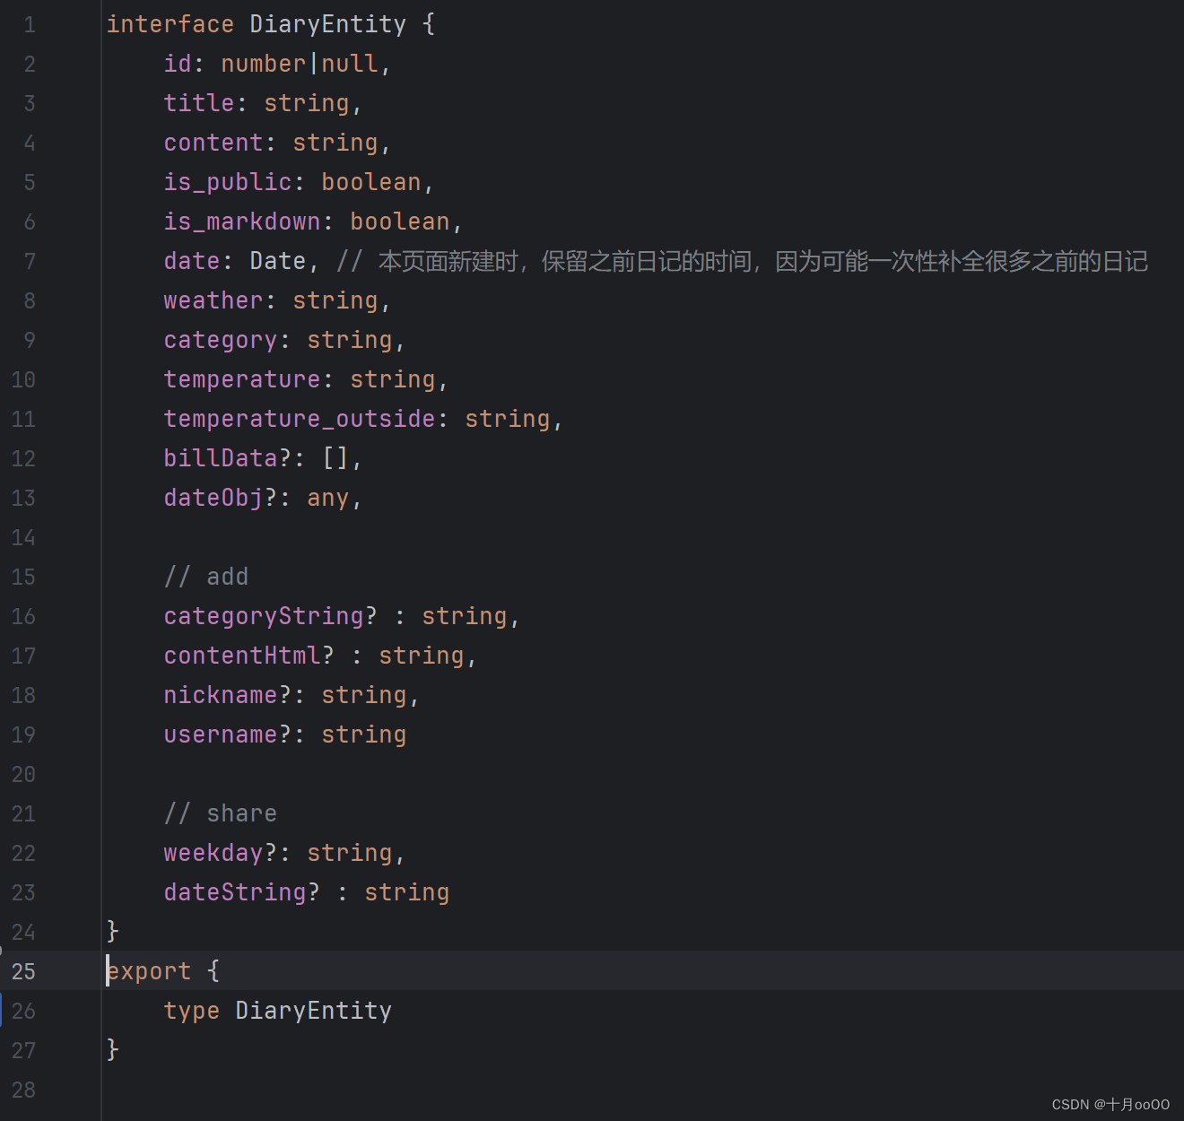Click the 'content' property name
1184x1121 pixels.
(213, 143)
